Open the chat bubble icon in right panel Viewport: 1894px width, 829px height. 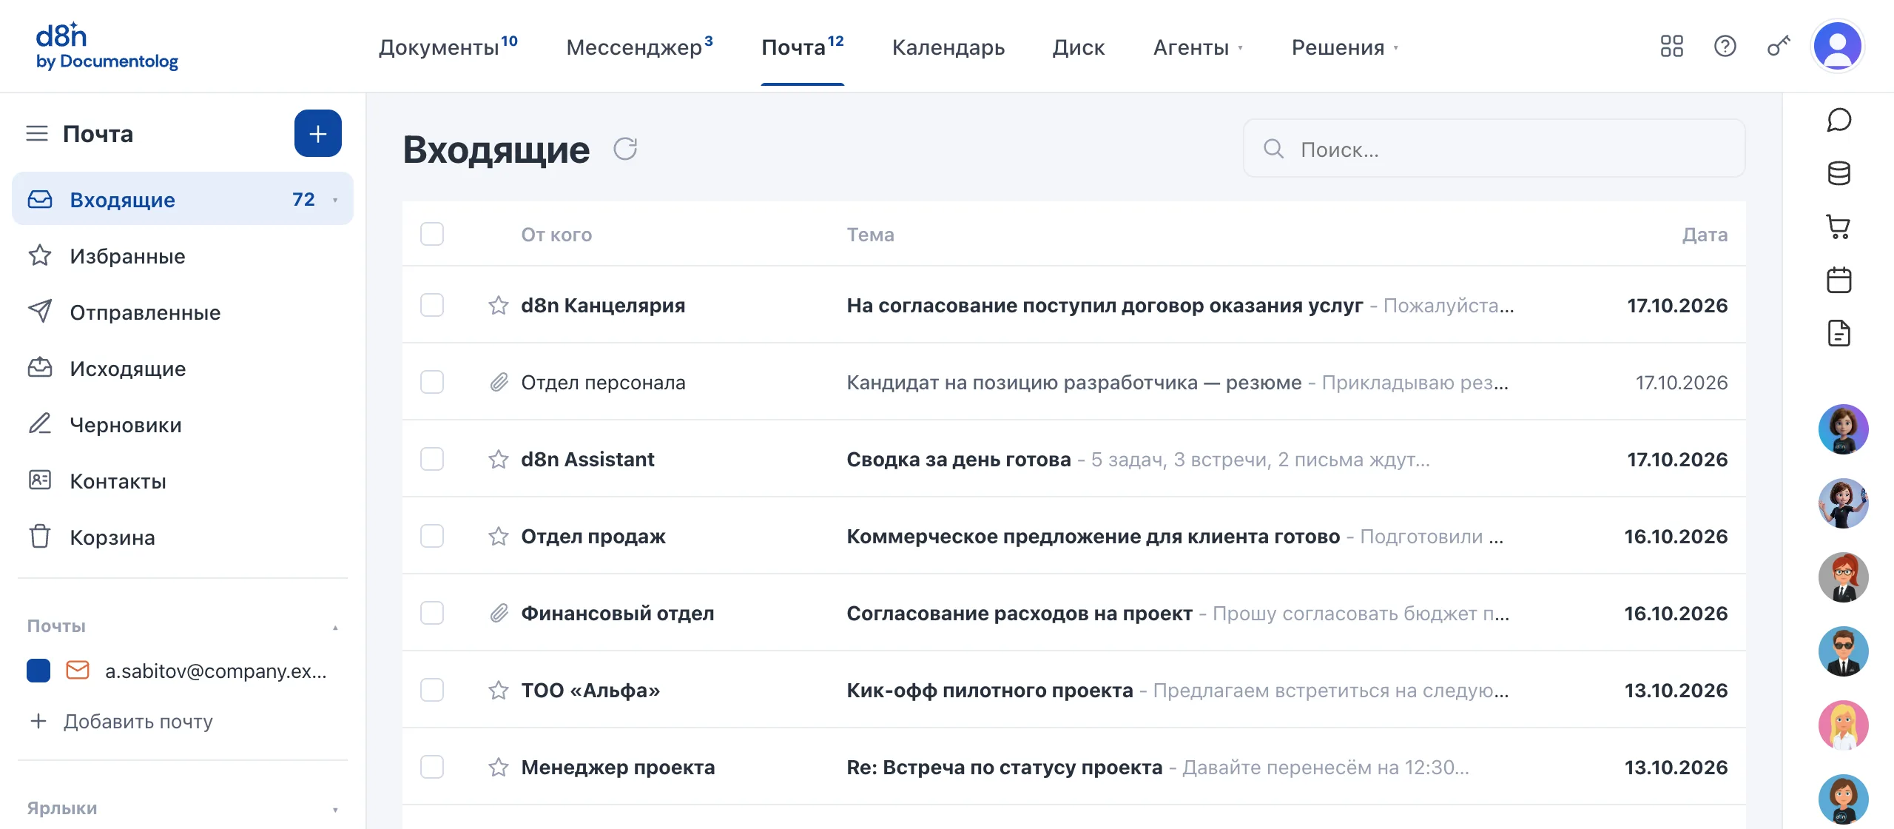1839,120
